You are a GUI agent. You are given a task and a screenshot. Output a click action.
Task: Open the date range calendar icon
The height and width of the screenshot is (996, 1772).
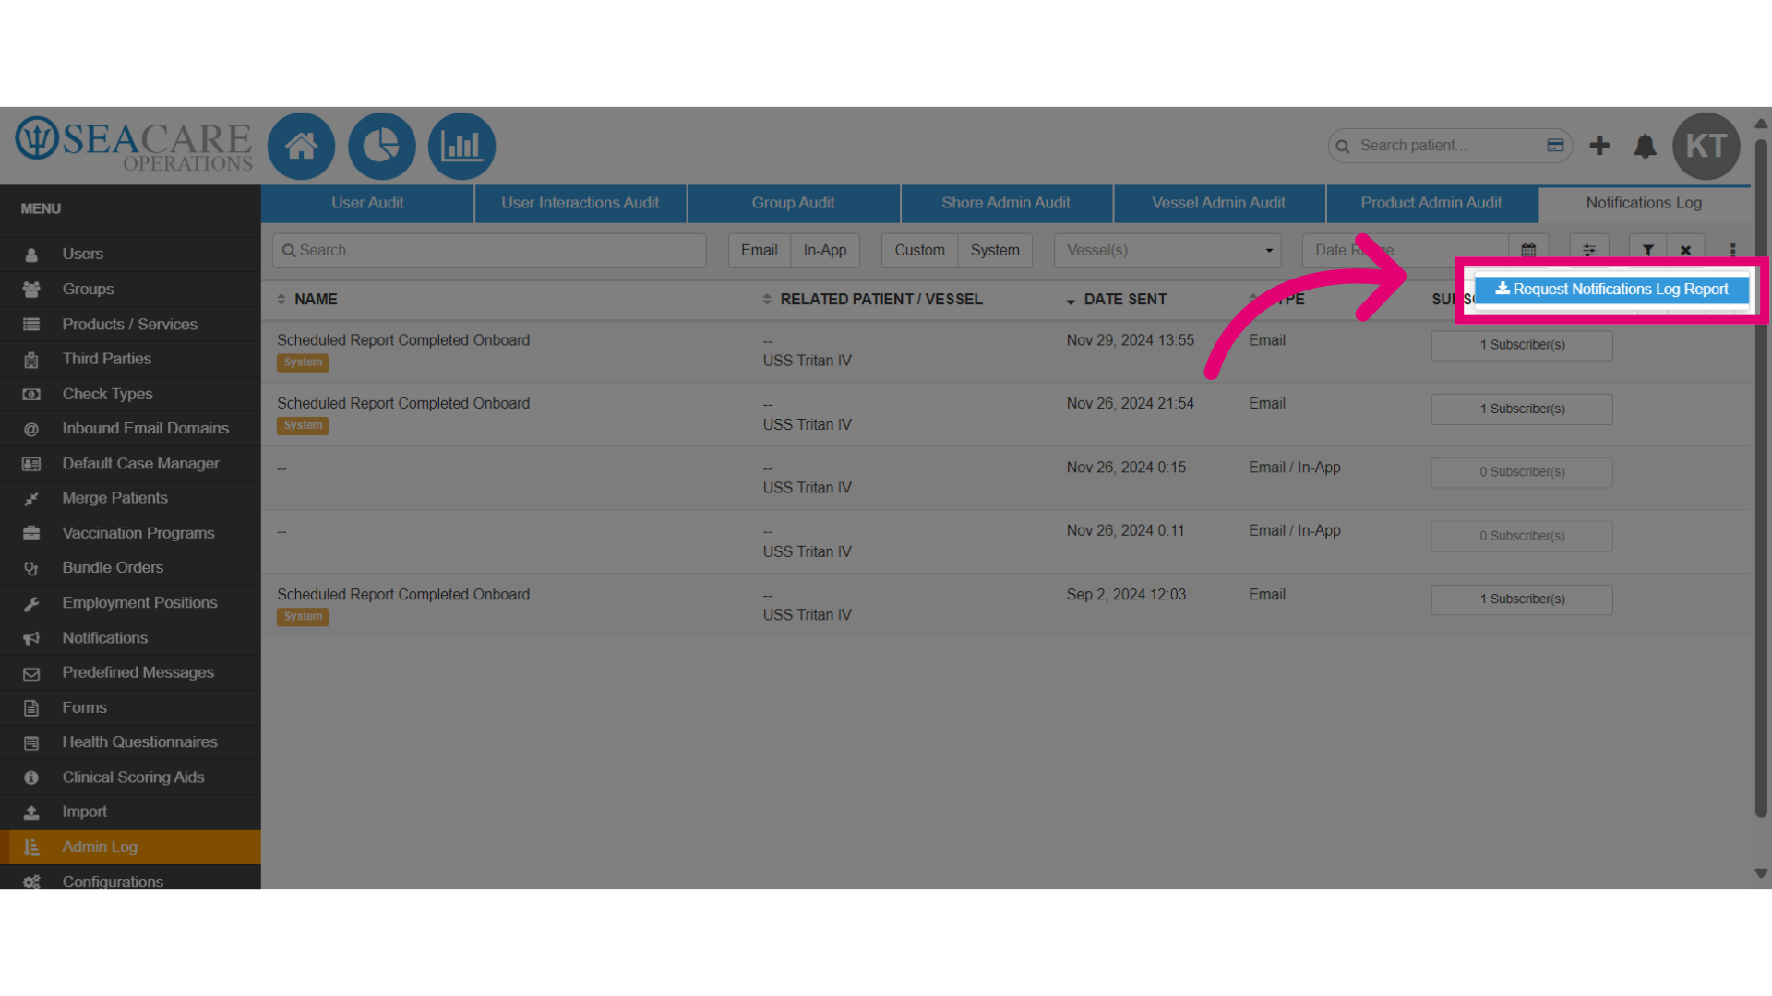point(1528,250)
